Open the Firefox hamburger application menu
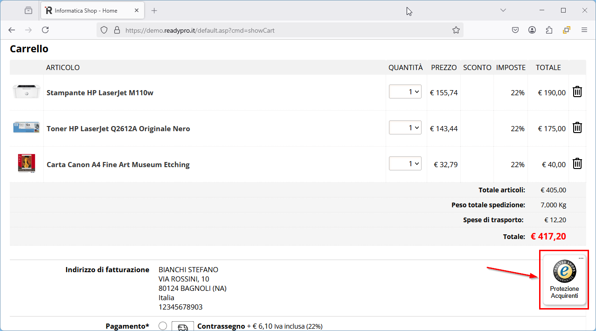596x331 pixels. (584, 30)
